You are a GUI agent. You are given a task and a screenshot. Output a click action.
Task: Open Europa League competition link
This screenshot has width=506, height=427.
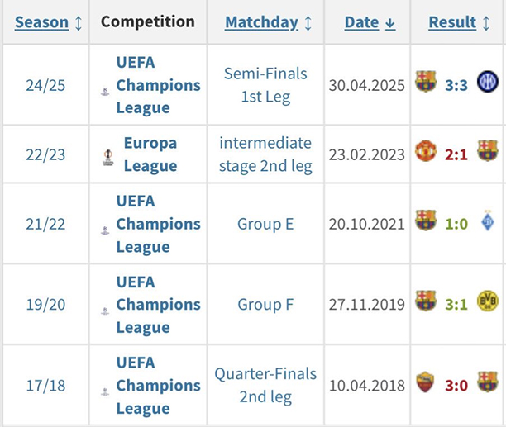coord(150,154)
